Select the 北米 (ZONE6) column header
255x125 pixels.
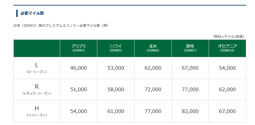[x=153, y=48]
